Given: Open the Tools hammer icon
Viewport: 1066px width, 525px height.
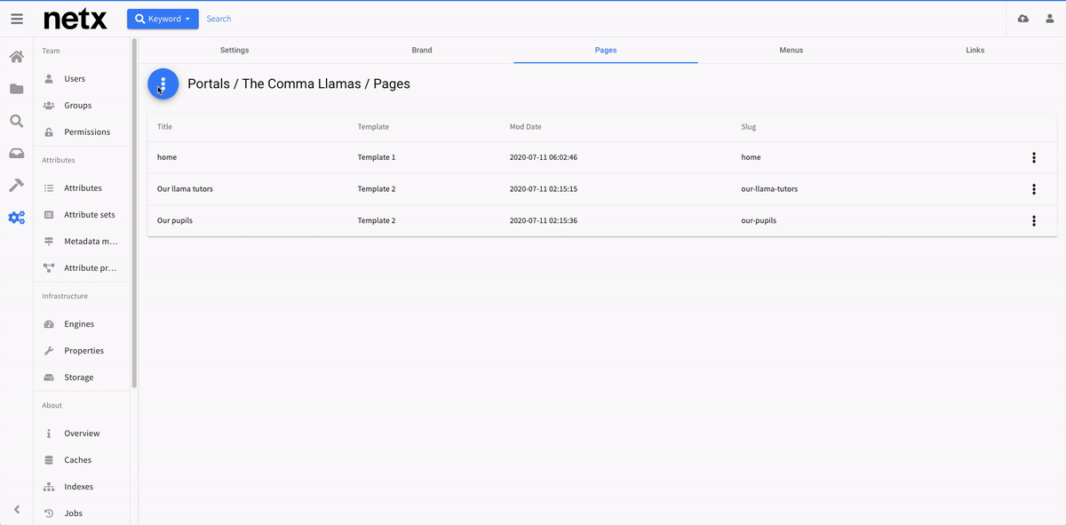Looking at the screenshot, I should pyautogui.click(x=17, y=185).
